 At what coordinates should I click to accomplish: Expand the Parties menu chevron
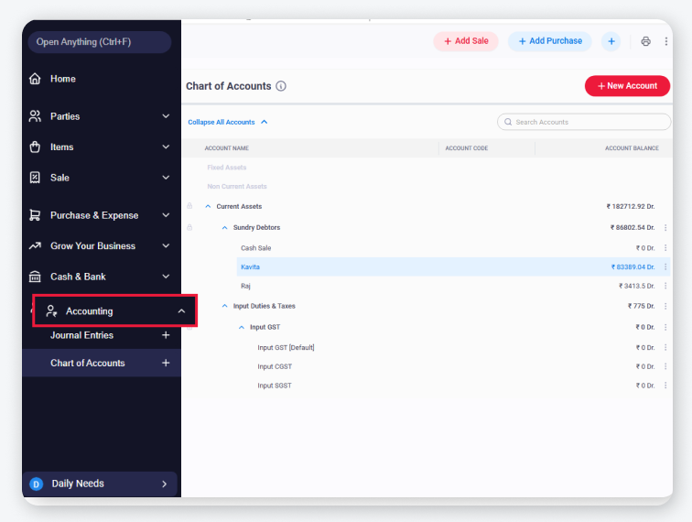pyautogui.click(x=166, y=116)
